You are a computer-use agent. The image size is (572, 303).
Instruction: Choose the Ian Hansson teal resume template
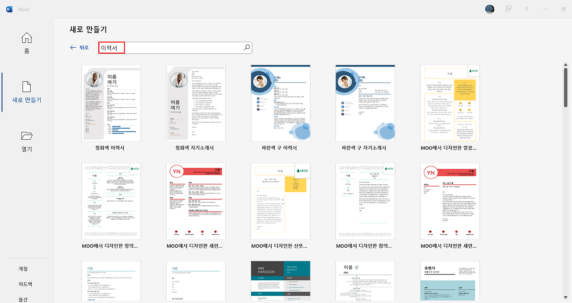point(281,281)
